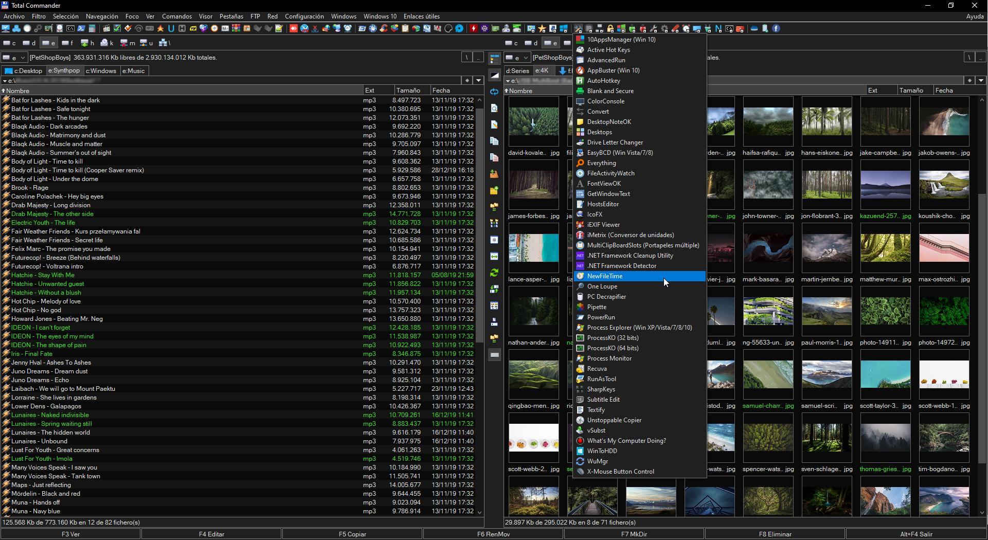Choose Process Monitor from the open dropdown list
The height and width of the screenshot is (540, 988).
click(x=609, y=358)
